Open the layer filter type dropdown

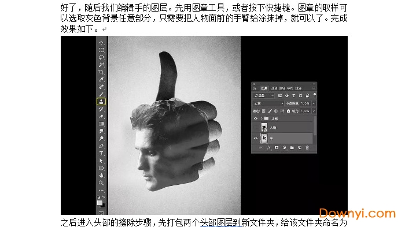pyautogui.click(x=263, y=95)
